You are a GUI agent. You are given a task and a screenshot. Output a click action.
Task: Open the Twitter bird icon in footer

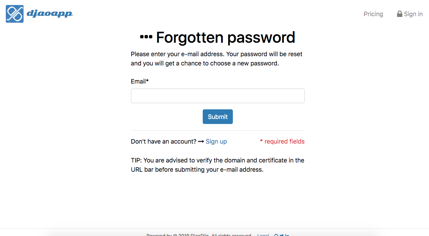click(x=281, y=235)
